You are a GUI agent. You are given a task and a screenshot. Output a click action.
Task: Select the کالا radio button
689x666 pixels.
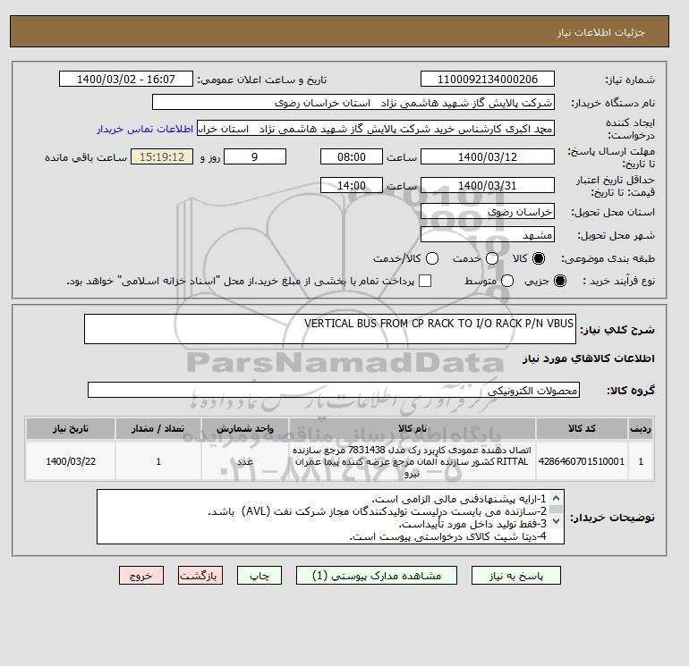539,258
